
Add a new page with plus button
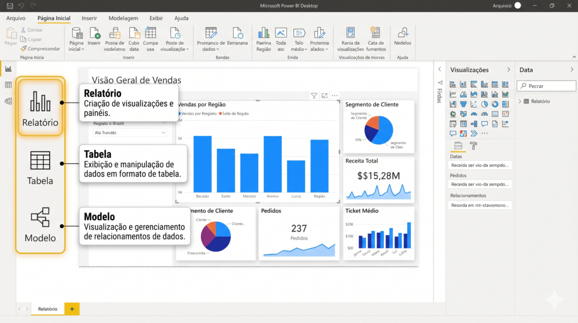pos(72,309)
